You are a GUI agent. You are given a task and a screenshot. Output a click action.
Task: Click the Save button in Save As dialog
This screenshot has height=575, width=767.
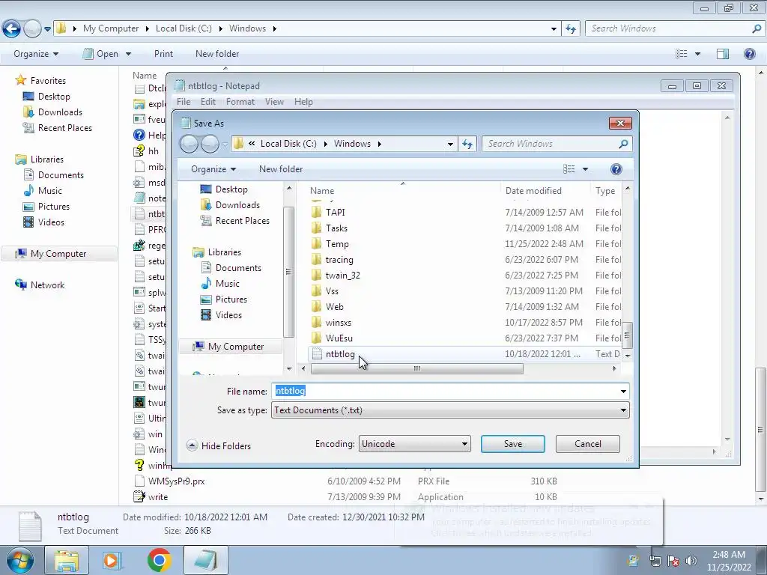click(512, 444)
